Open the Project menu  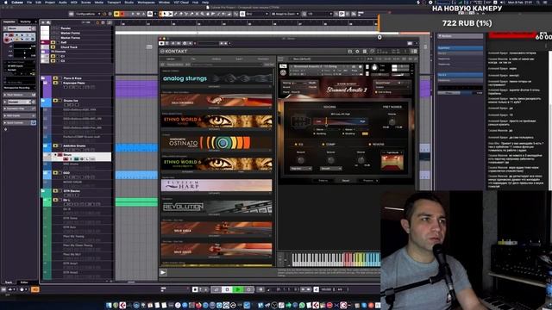(x=50, y=2)
